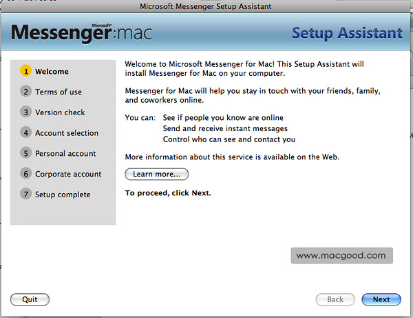The height and width of the screenshot is (318, 413).
Task: Quit the Setup Assistant
Action: [x=30, y=299]
